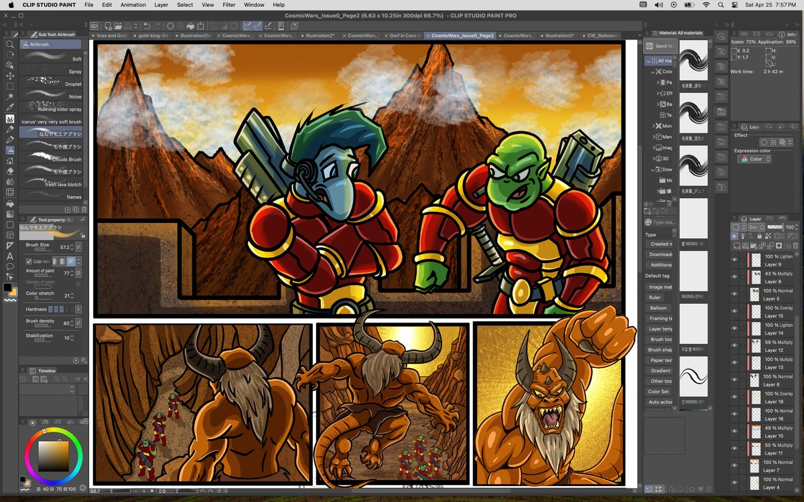
Task: Click the Auto action tag button
Action: [659, 402]
